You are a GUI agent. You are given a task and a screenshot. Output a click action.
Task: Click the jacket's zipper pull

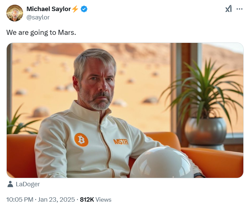[x=101, y=127]
